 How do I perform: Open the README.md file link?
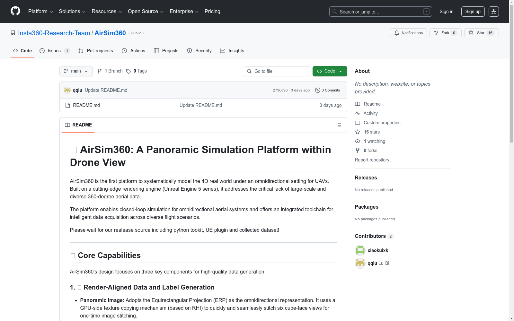pyautogui.click(x=86, y=105)
